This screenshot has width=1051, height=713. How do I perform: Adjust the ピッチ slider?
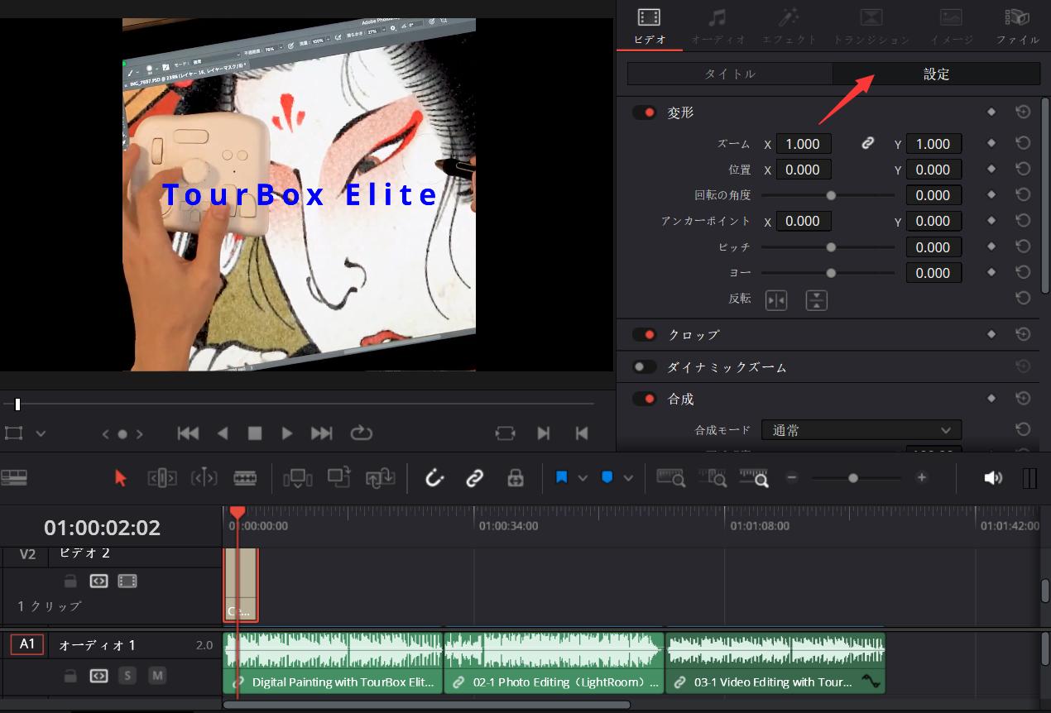click(830, 246)
